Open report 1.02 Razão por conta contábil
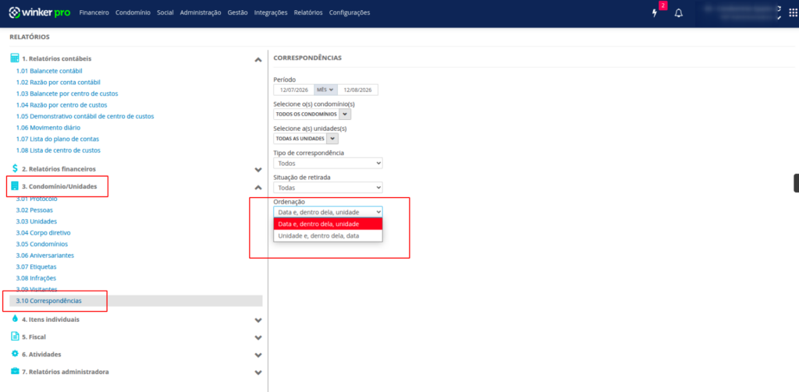 58,83
